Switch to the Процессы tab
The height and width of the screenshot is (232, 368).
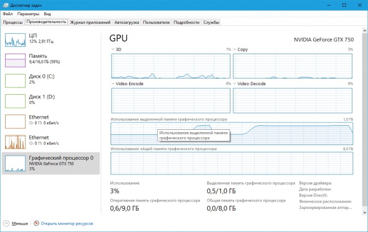pos(12,23)
